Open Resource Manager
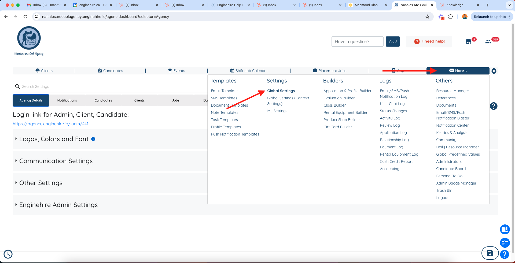 453,91
